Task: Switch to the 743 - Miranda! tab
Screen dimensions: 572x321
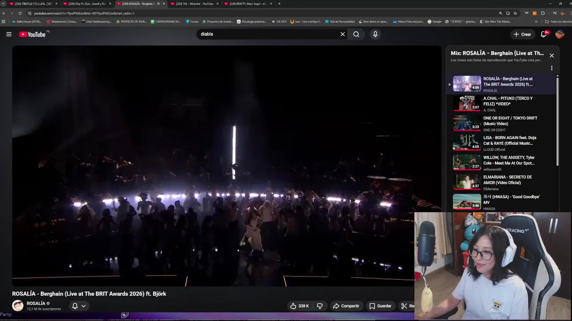Action: tap(194, 4)
